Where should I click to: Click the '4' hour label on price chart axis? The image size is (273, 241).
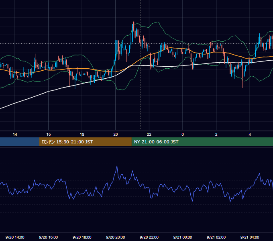click(250, 135)
